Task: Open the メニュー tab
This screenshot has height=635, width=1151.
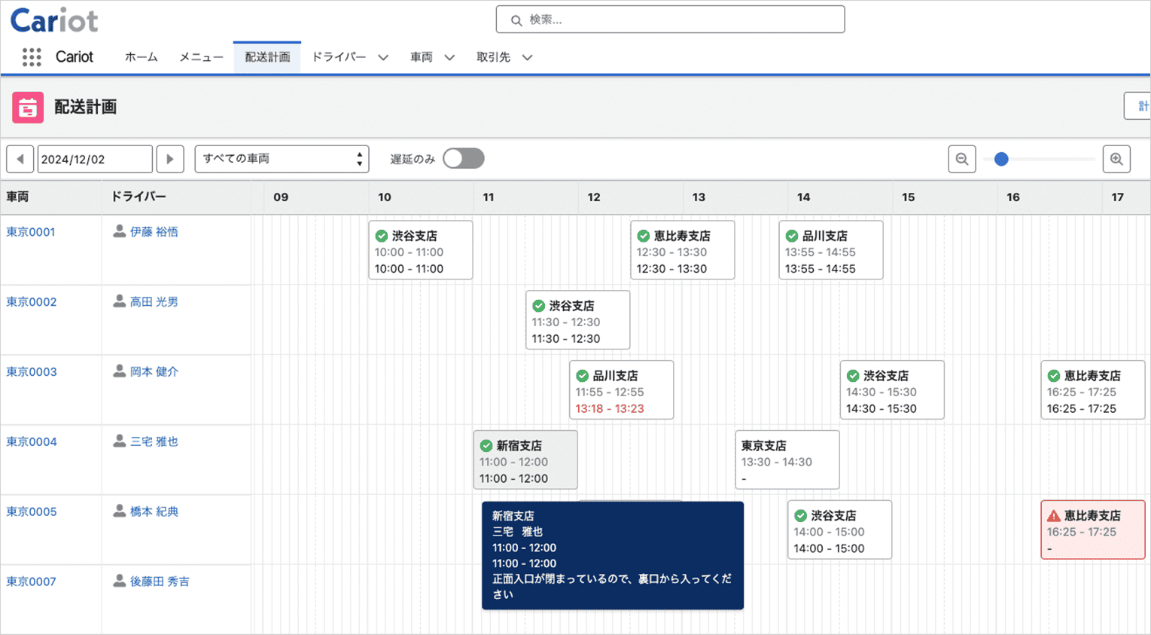Action: coord(201,57)
